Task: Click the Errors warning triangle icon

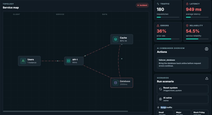Action: pos(158,25)
